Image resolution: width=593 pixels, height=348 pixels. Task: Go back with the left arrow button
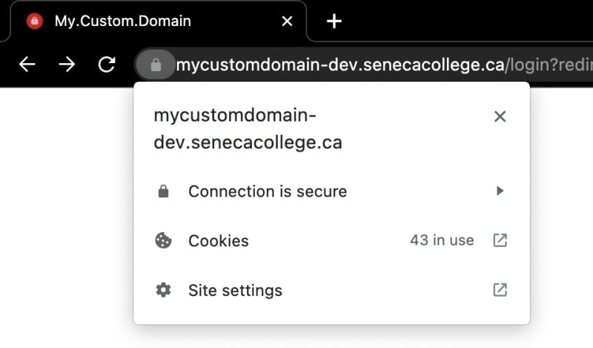tap(27, 65)
